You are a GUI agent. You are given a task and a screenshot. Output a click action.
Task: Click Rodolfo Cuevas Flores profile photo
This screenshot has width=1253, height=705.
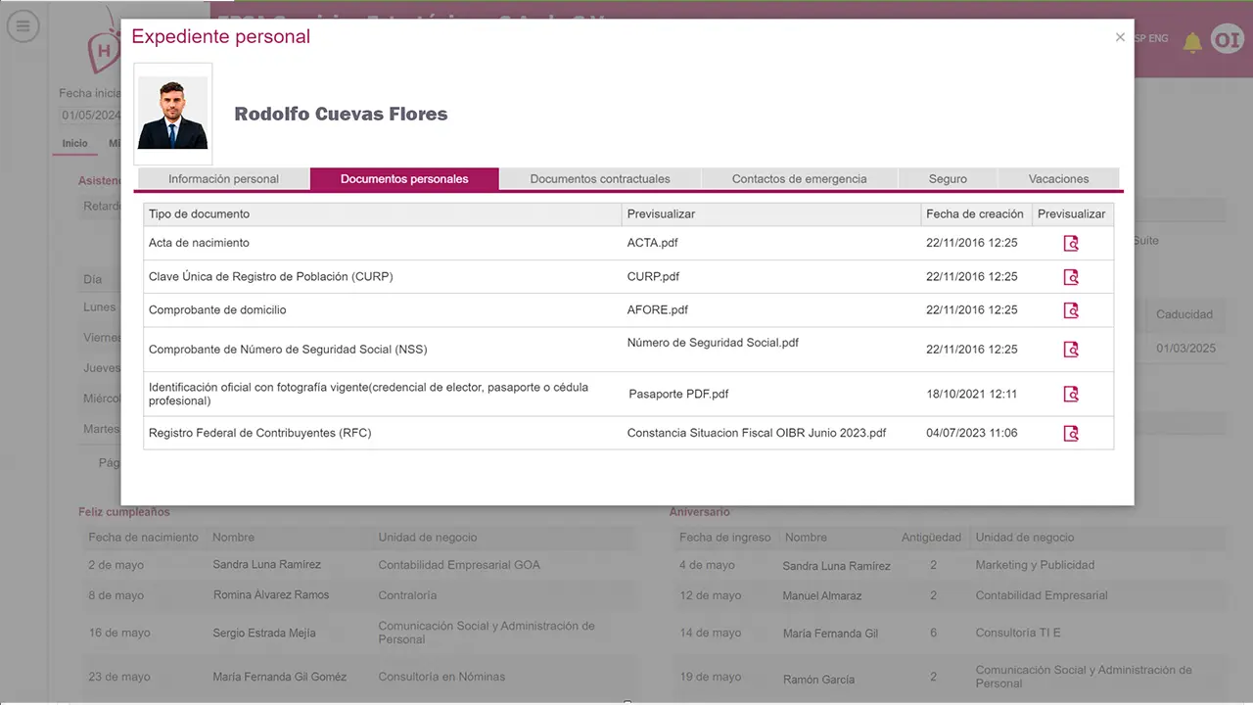point(173,114)
